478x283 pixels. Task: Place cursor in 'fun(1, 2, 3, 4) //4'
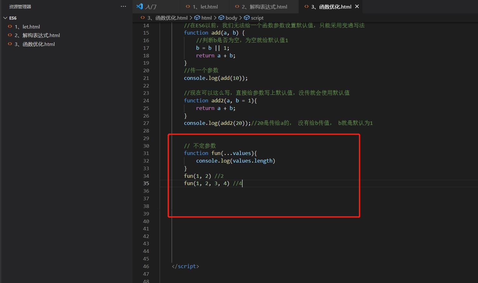pyautogui.click(x=213, y=183)
